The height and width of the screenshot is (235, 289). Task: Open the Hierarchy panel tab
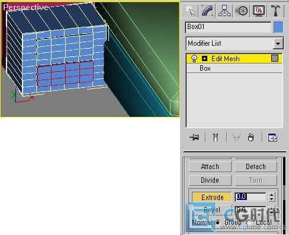(x=224, y=10)
